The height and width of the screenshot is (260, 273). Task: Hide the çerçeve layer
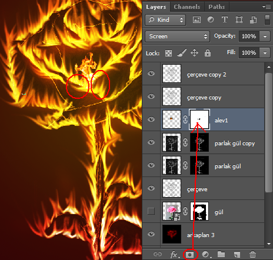151,188
